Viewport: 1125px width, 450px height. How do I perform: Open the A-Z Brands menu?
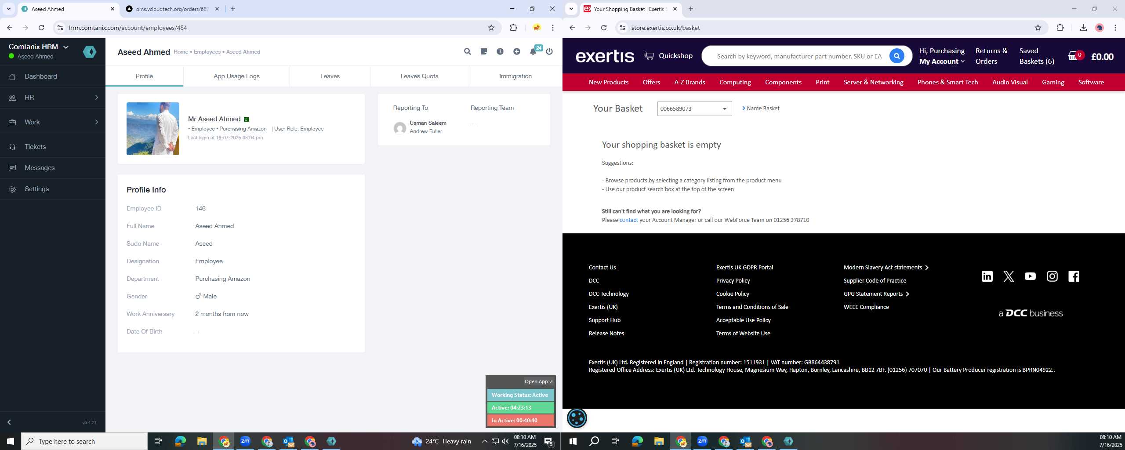point(690,82)
